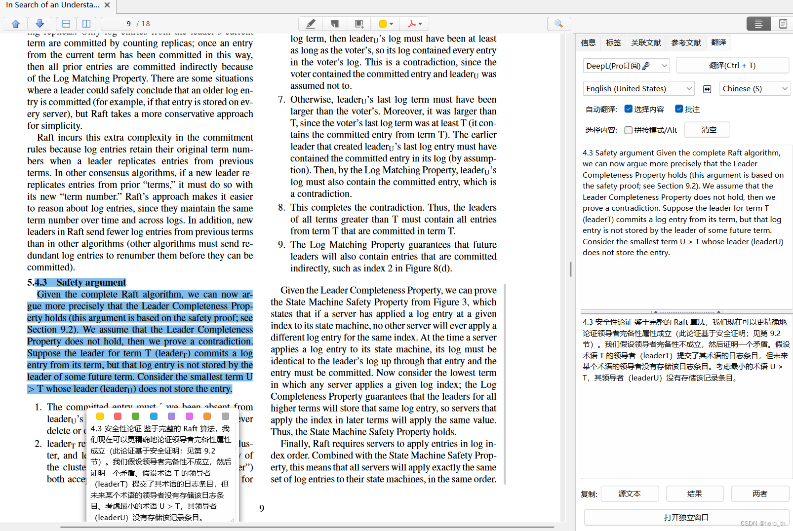Enable the 拼接模式/Alt checkbox
The width and height of the screenshot is (793, 531).
click(x=629, y=130)
